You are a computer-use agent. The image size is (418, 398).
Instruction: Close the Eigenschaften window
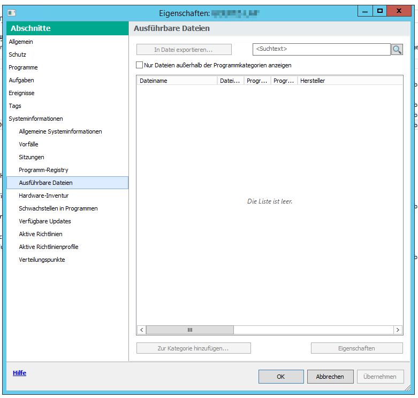(x=399, y=11)
